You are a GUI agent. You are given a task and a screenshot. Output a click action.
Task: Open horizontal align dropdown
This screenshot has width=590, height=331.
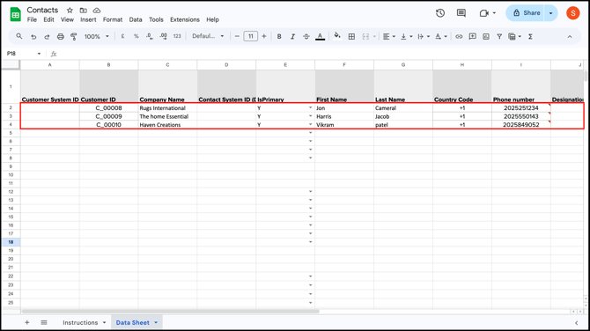[388, 36]
